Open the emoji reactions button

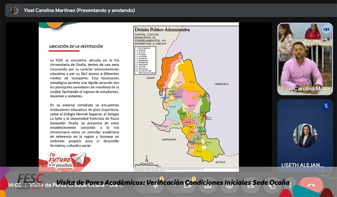[229, 185]
